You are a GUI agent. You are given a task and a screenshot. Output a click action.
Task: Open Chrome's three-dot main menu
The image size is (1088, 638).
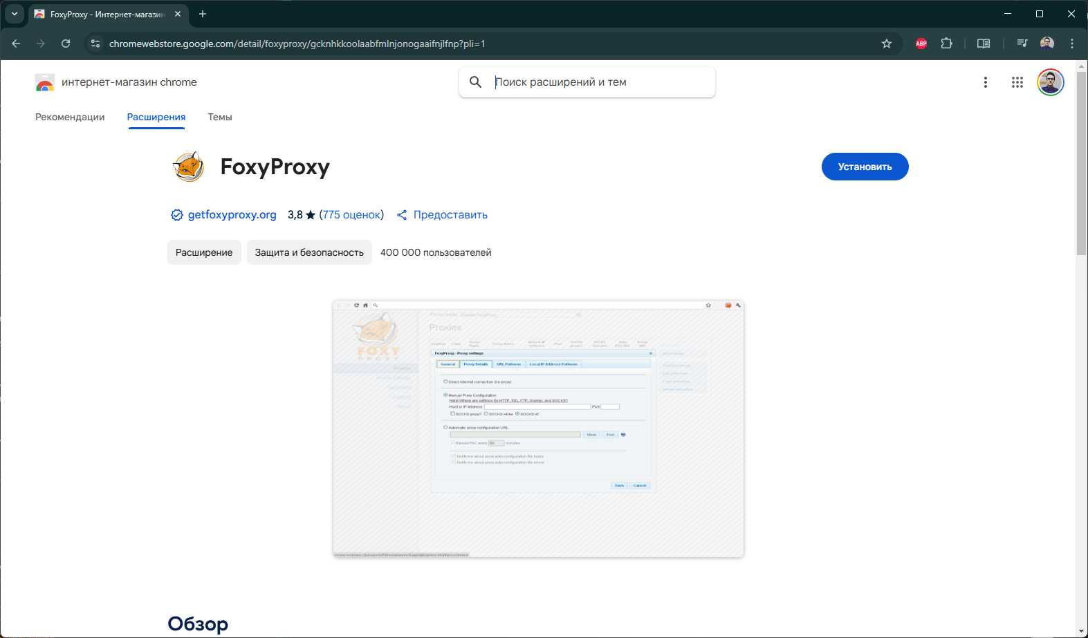1072,44
